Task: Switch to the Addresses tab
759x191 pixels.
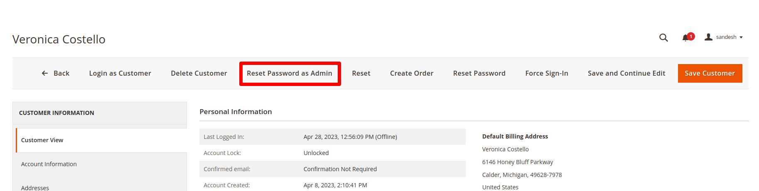Action: tap(35, 188)
